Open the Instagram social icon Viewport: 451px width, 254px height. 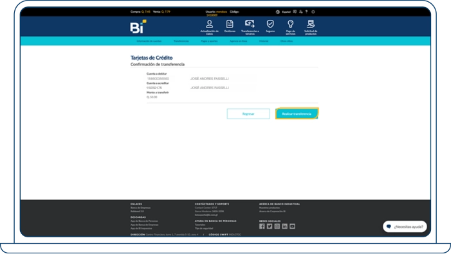coord(277,226)
